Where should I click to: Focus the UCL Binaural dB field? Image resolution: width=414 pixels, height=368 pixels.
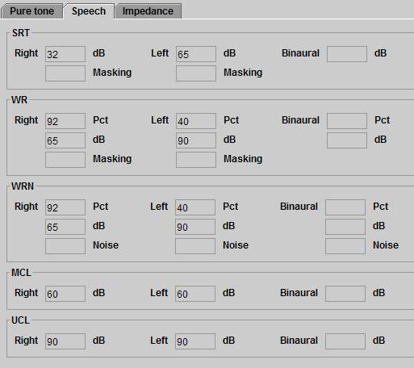pos(345,341)
